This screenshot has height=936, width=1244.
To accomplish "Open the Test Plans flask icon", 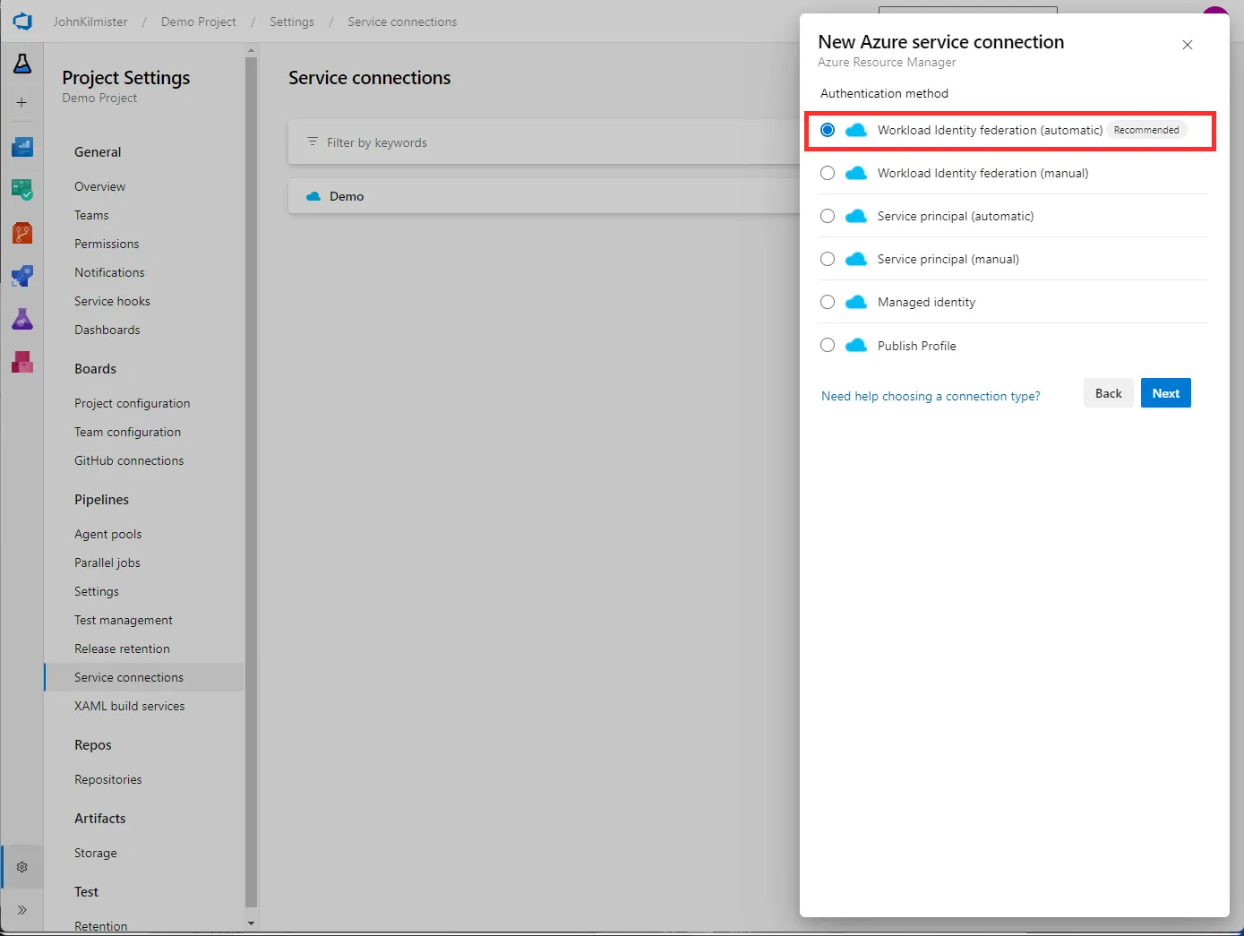I will coord(22,319).
